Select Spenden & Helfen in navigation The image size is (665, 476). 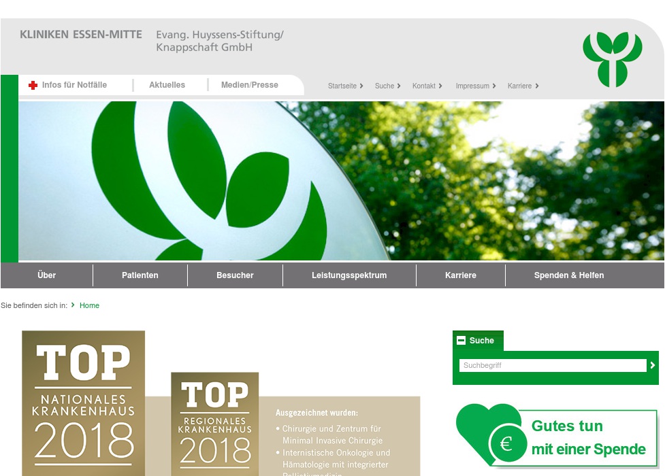[x=569, y=275]
